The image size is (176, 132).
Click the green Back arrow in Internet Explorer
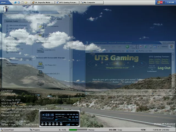(x=128, y=47)
